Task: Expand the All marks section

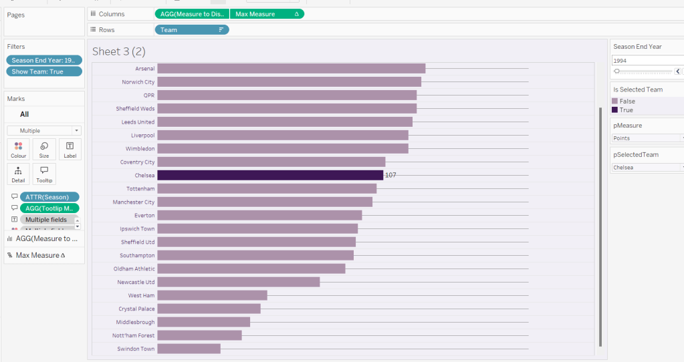Action: click(x=24, y=114)
